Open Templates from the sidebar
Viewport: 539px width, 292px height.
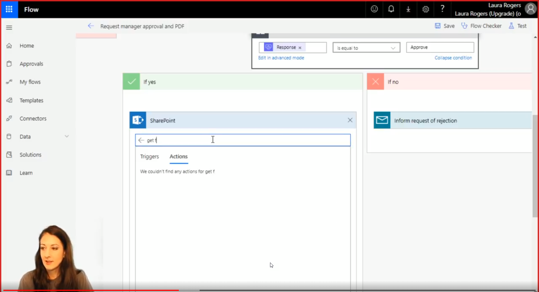pyautogui.click(x=31, y=100)
